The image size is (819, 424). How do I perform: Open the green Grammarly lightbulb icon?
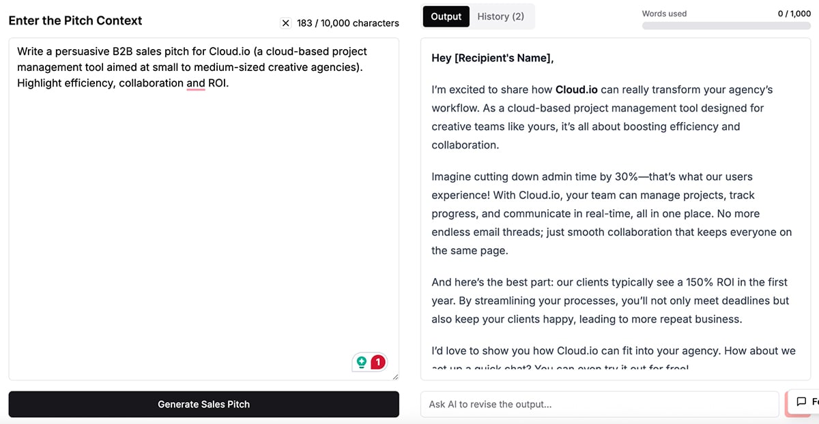(x=362, y=363)
